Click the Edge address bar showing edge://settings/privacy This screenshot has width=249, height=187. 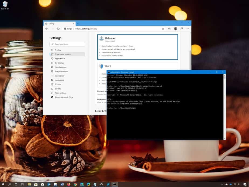[x=112, y=29]
